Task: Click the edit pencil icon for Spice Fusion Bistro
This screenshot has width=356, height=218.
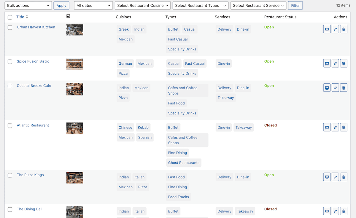Action: (335, 63)
